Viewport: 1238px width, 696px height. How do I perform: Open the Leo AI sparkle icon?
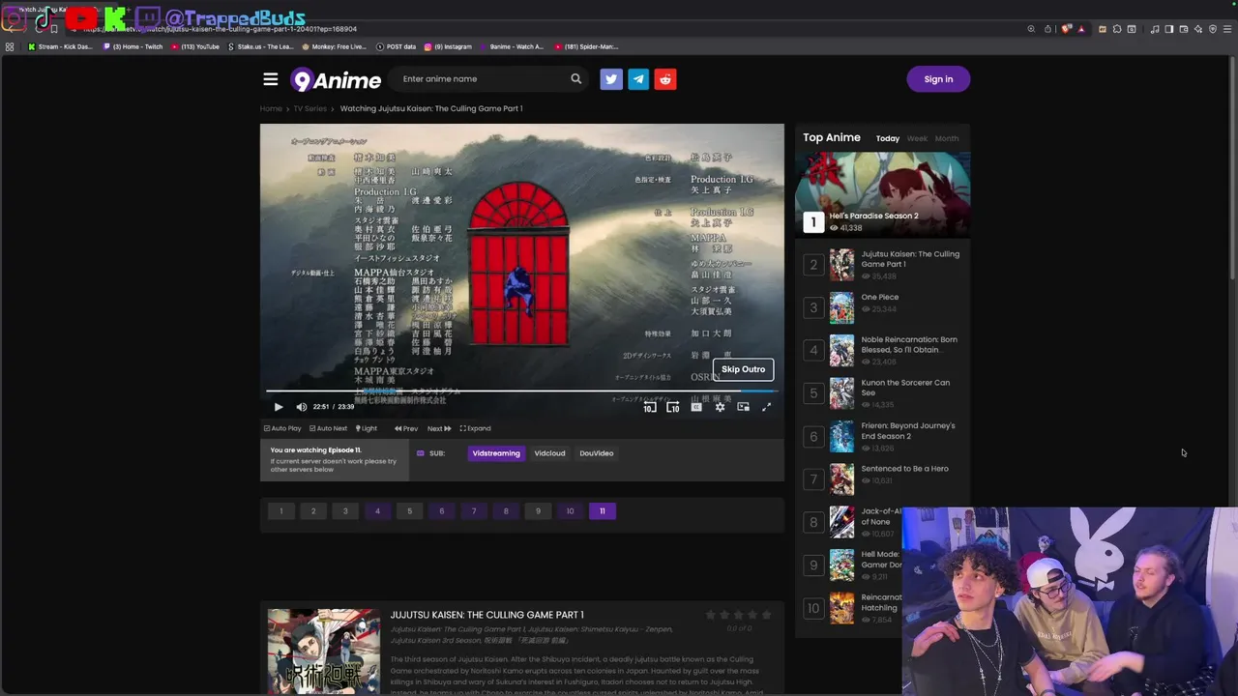coord(1198,29)
